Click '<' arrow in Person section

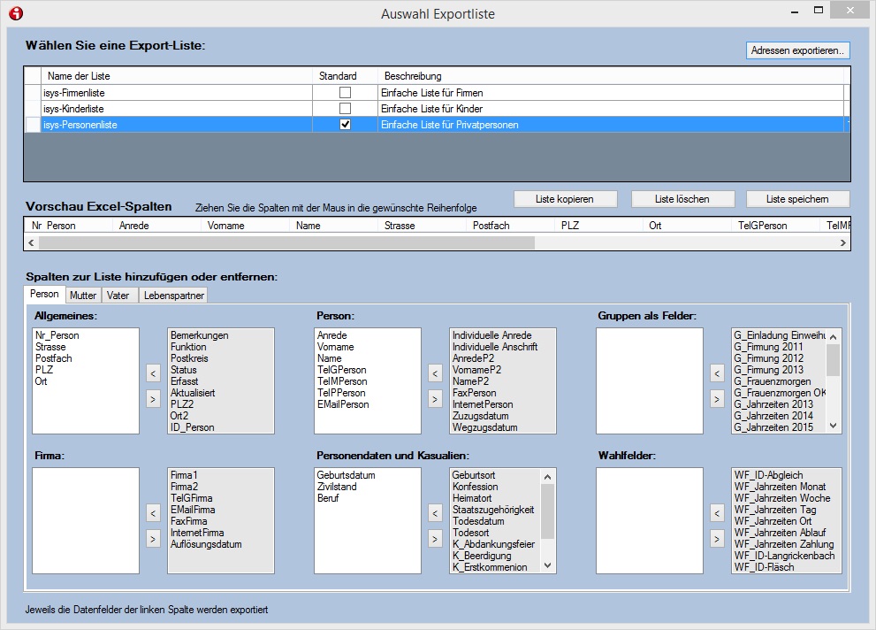tap(435, 374)
